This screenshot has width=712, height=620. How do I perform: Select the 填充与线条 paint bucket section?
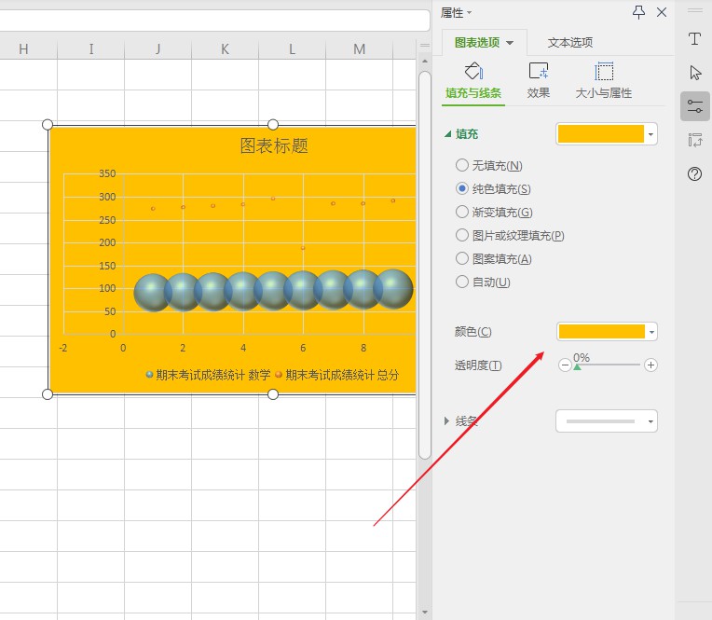[473, 81]
